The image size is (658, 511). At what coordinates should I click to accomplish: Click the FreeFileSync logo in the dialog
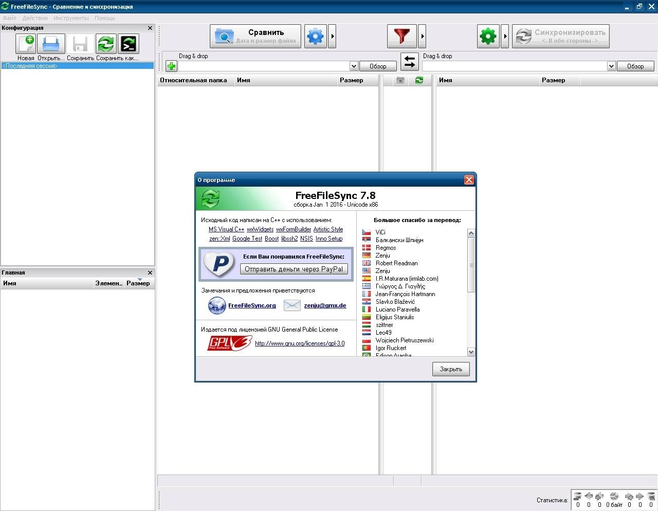[x=210, y=198]
